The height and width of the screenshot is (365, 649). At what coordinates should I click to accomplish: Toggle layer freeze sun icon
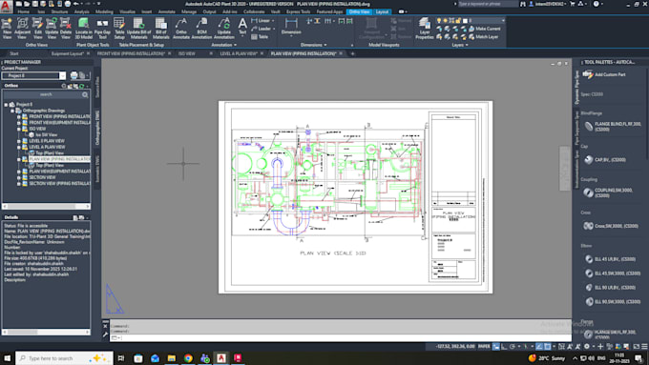click(x=446, y=20)
